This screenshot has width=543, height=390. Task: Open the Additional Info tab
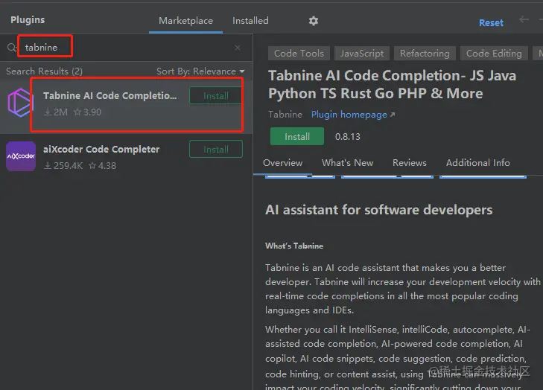tap(478, 163)
